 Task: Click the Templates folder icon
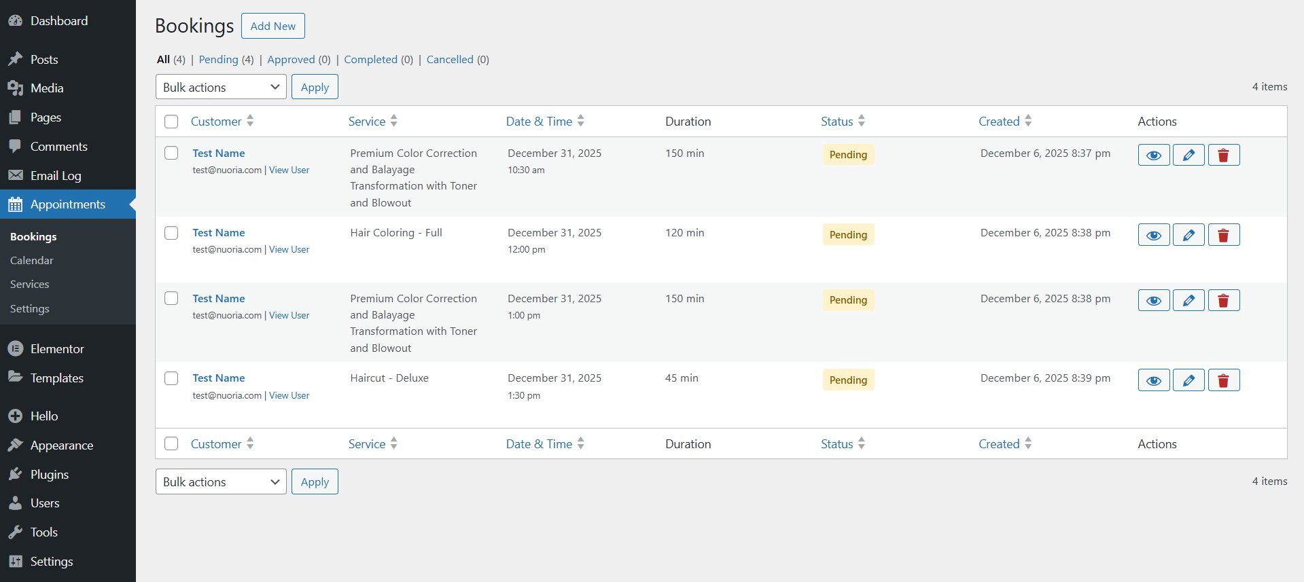tap(15, 378)
